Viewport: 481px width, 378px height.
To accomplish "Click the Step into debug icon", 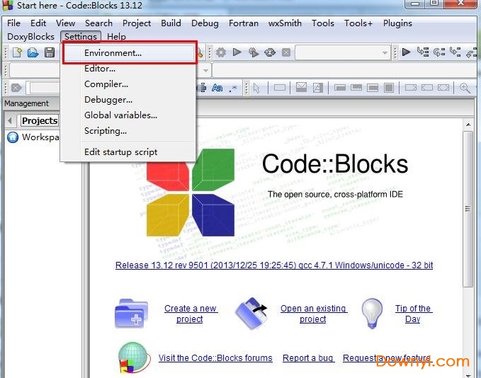I will coord(455,52).
